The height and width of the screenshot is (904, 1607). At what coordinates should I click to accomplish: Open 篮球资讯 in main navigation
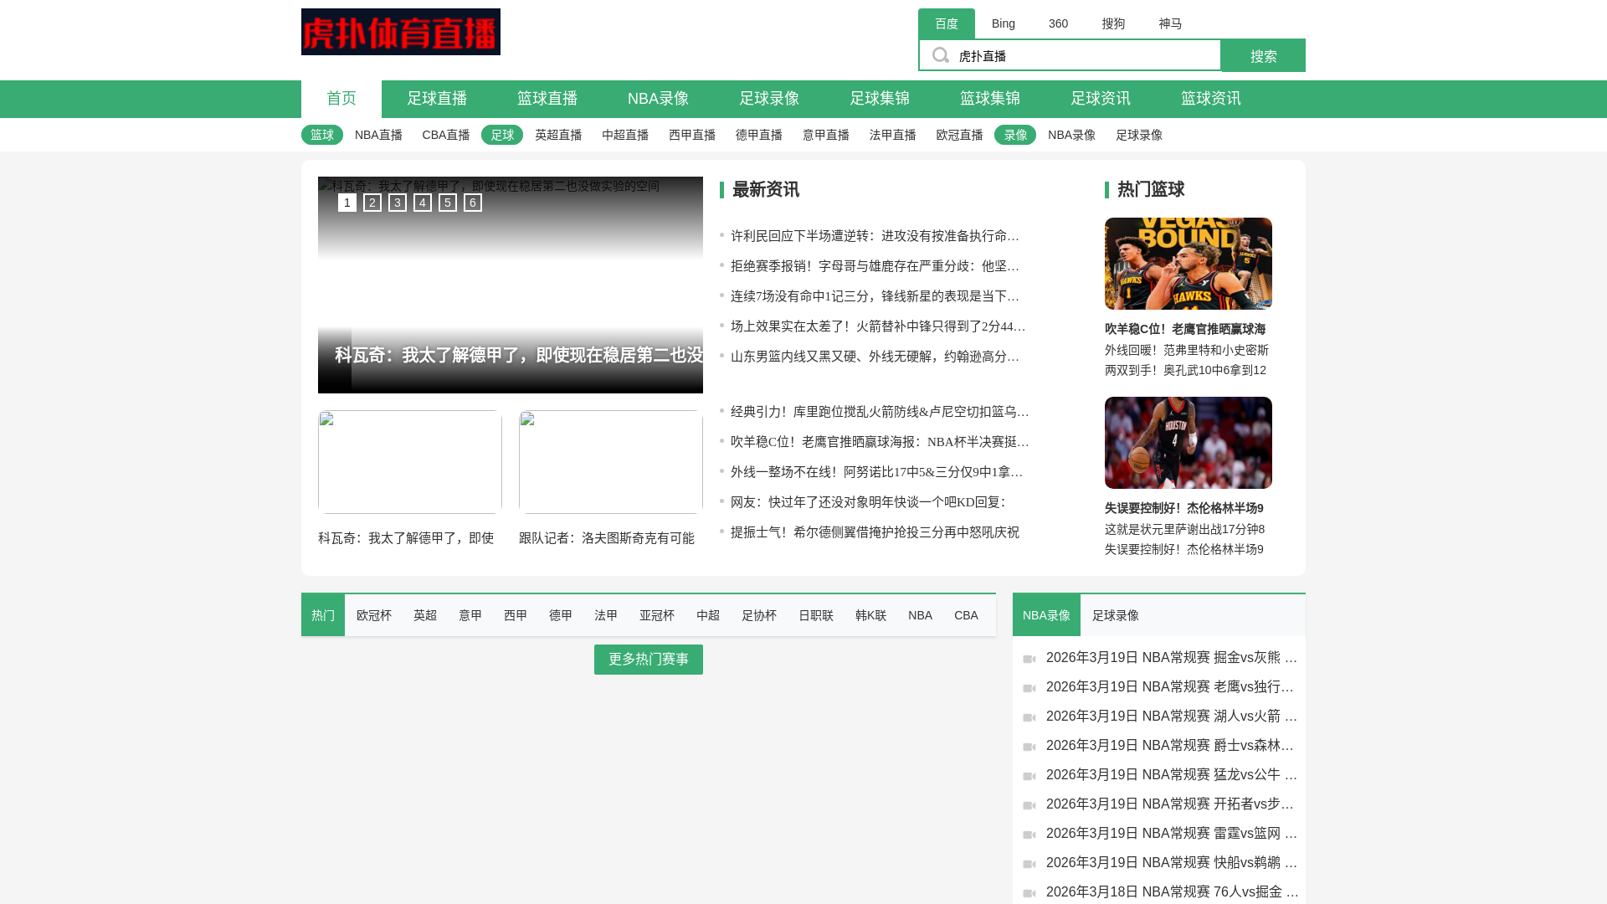point(1211,99)
